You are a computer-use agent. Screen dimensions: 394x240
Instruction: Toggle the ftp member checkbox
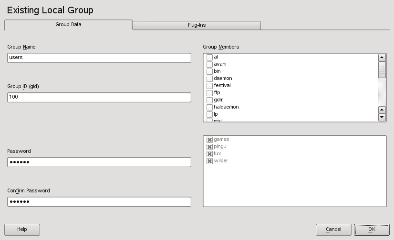[209, 93]
